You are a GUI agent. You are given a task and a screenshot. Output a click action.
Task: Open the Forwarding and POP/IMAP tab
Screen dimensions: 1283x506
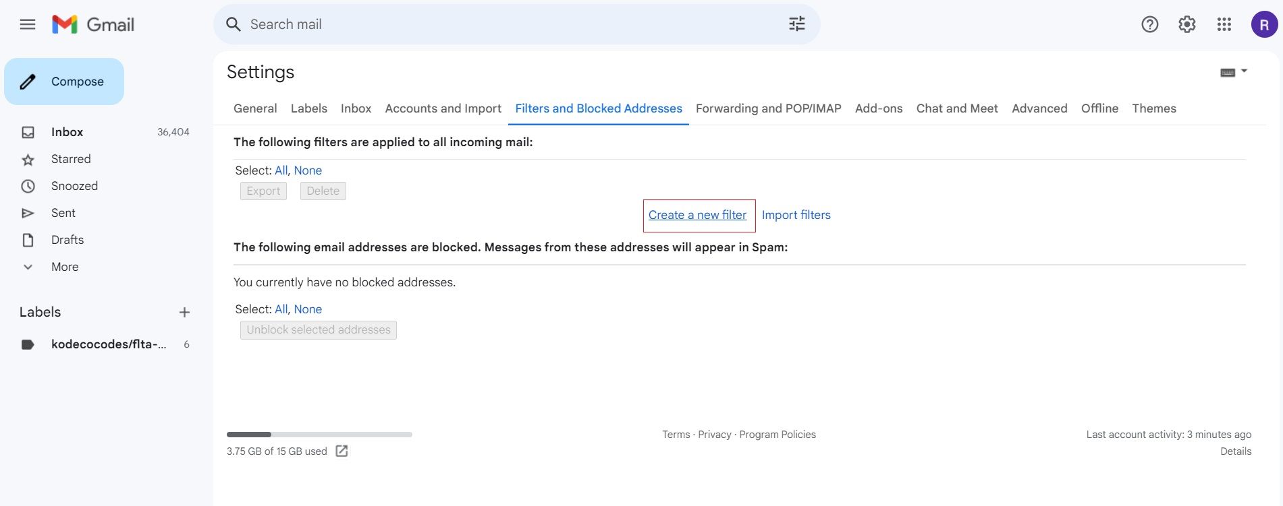768,108
